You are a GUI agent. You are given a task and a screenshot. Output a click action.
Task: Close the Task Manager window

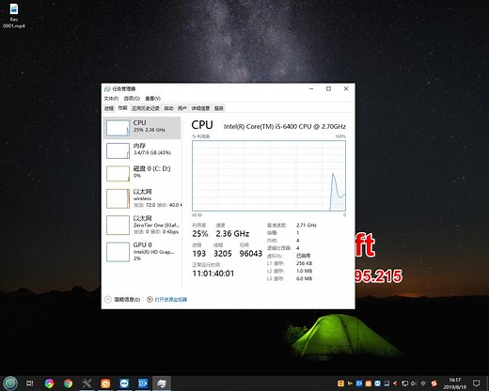pos(346,88)
